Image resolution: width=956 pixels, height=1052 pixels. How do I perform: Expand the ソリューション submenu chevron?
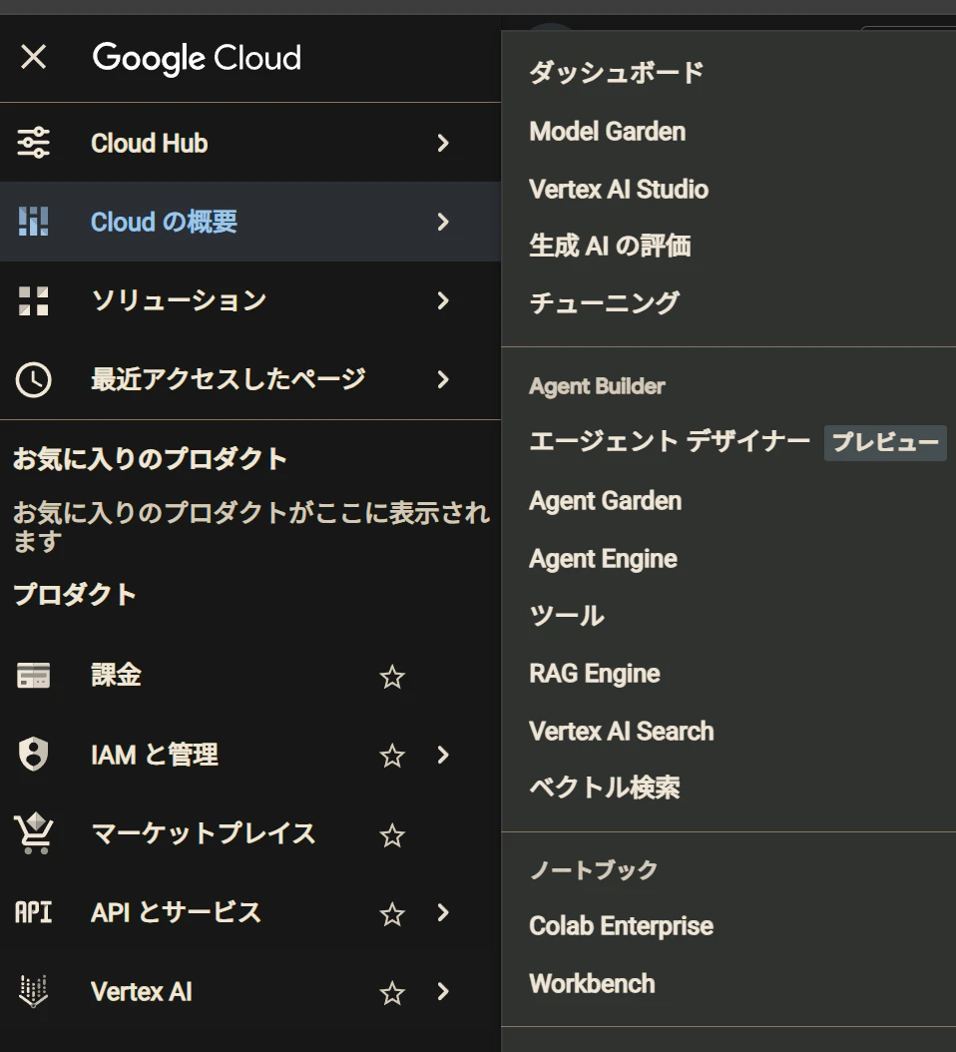point(443,300)
